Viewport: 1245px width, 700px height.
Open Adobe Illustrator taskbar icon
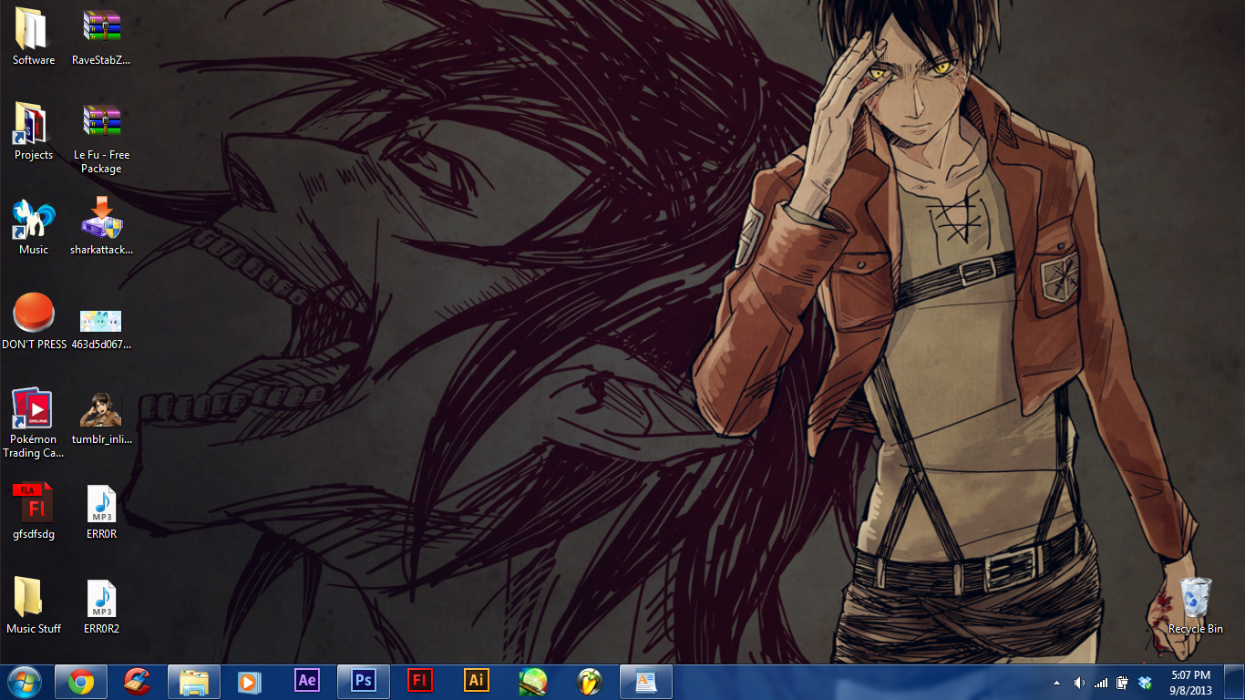[477, 681]
